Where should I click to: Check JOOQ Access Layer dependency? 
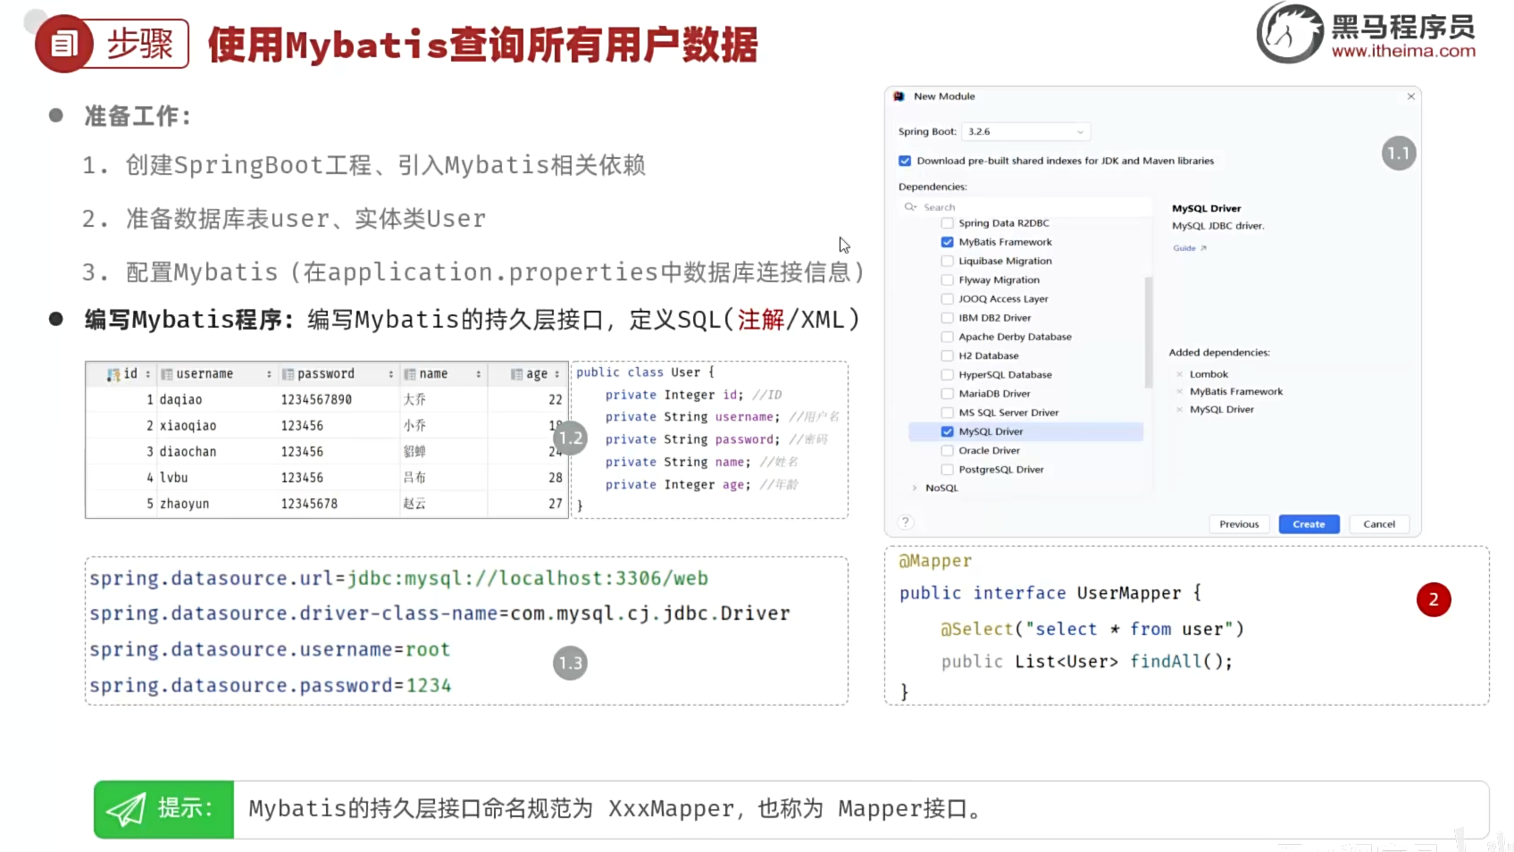[947, 299]
